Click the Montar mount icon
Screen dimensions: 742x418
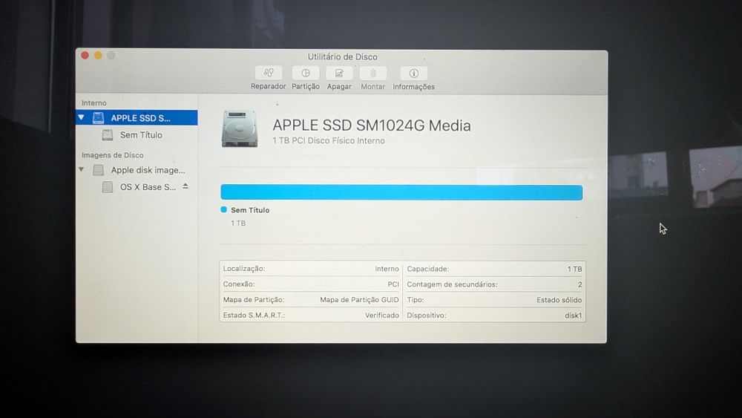[373, 73]
